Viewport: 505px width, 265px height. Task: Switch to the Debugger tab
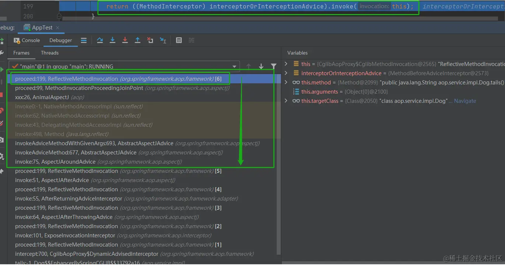[61, 40]
